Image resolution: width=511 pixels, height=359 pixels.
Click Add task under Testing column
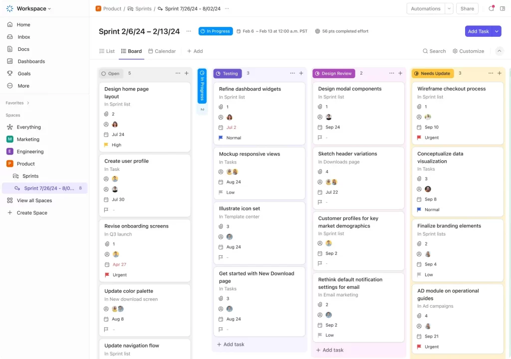click(231, 345)
